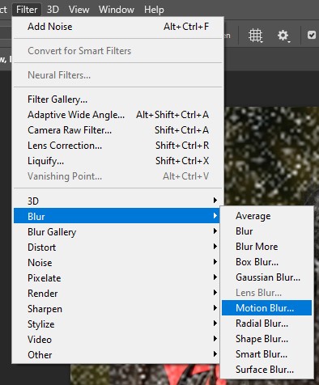Open Shape Blur dialog
The height and width of the screenshot is (385, 319).
click(x=266, y=339)
